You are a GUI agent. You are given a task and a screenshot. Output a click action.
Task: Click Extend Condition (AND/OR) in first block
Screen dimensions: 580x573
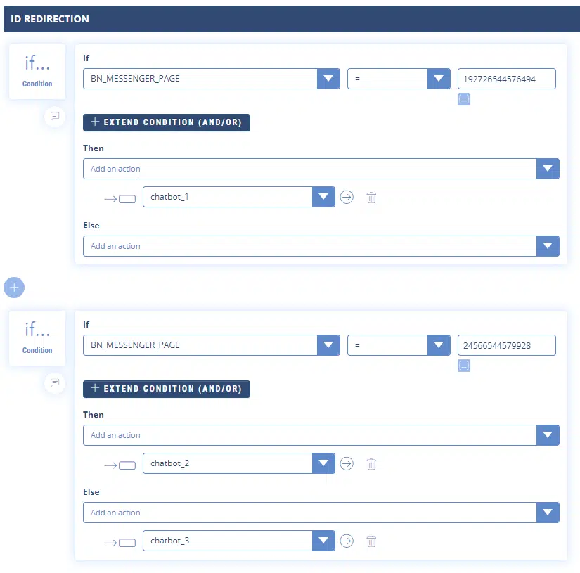click(x=167, y=122)
